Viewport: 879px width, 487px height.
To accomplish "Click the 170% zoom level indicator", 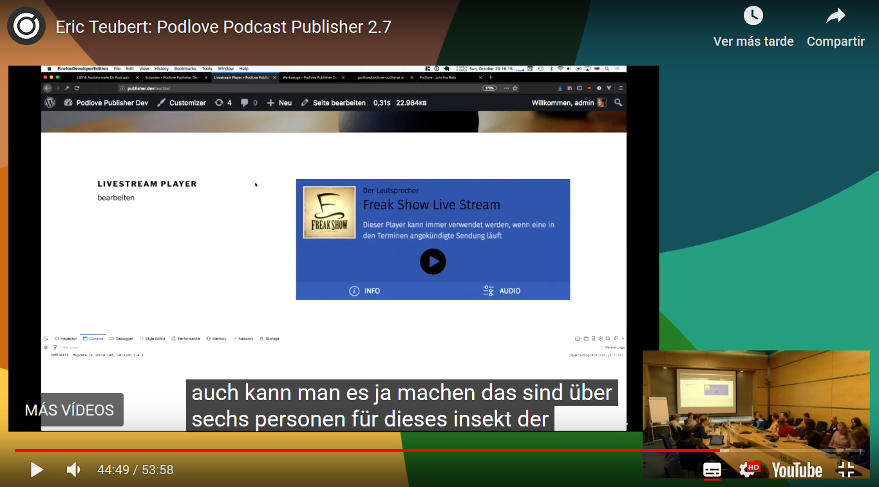I will click(x=490, y=88).
